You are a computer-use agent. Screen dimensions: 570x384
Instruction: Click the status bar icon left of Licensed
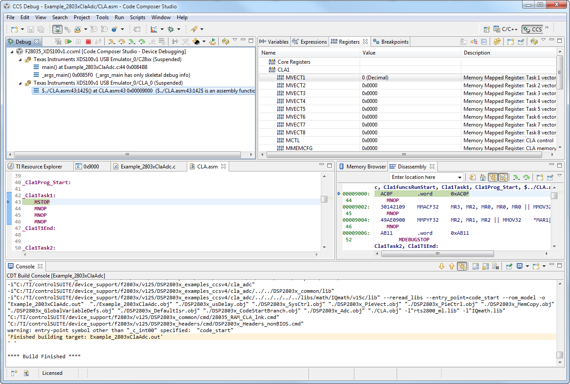click(26, 373)
